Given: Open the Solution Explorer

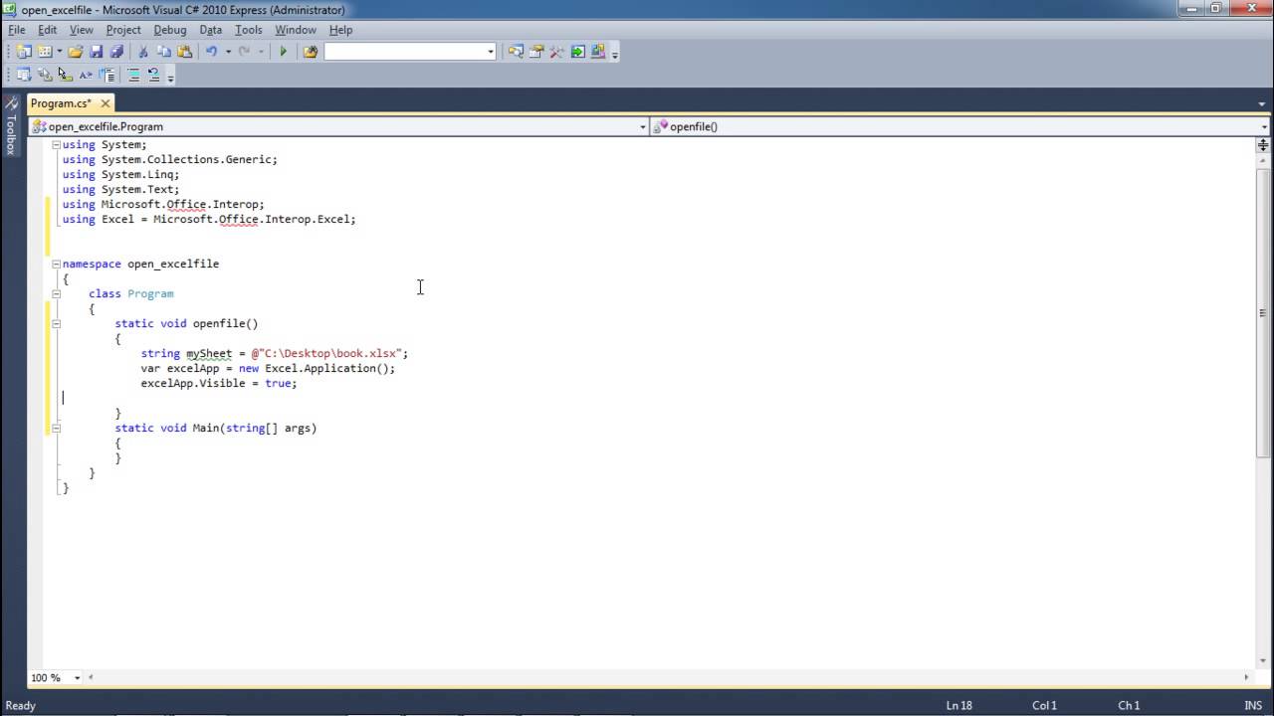Looking at the screenshot, I should pyautogui.click(x=517, y=51).
